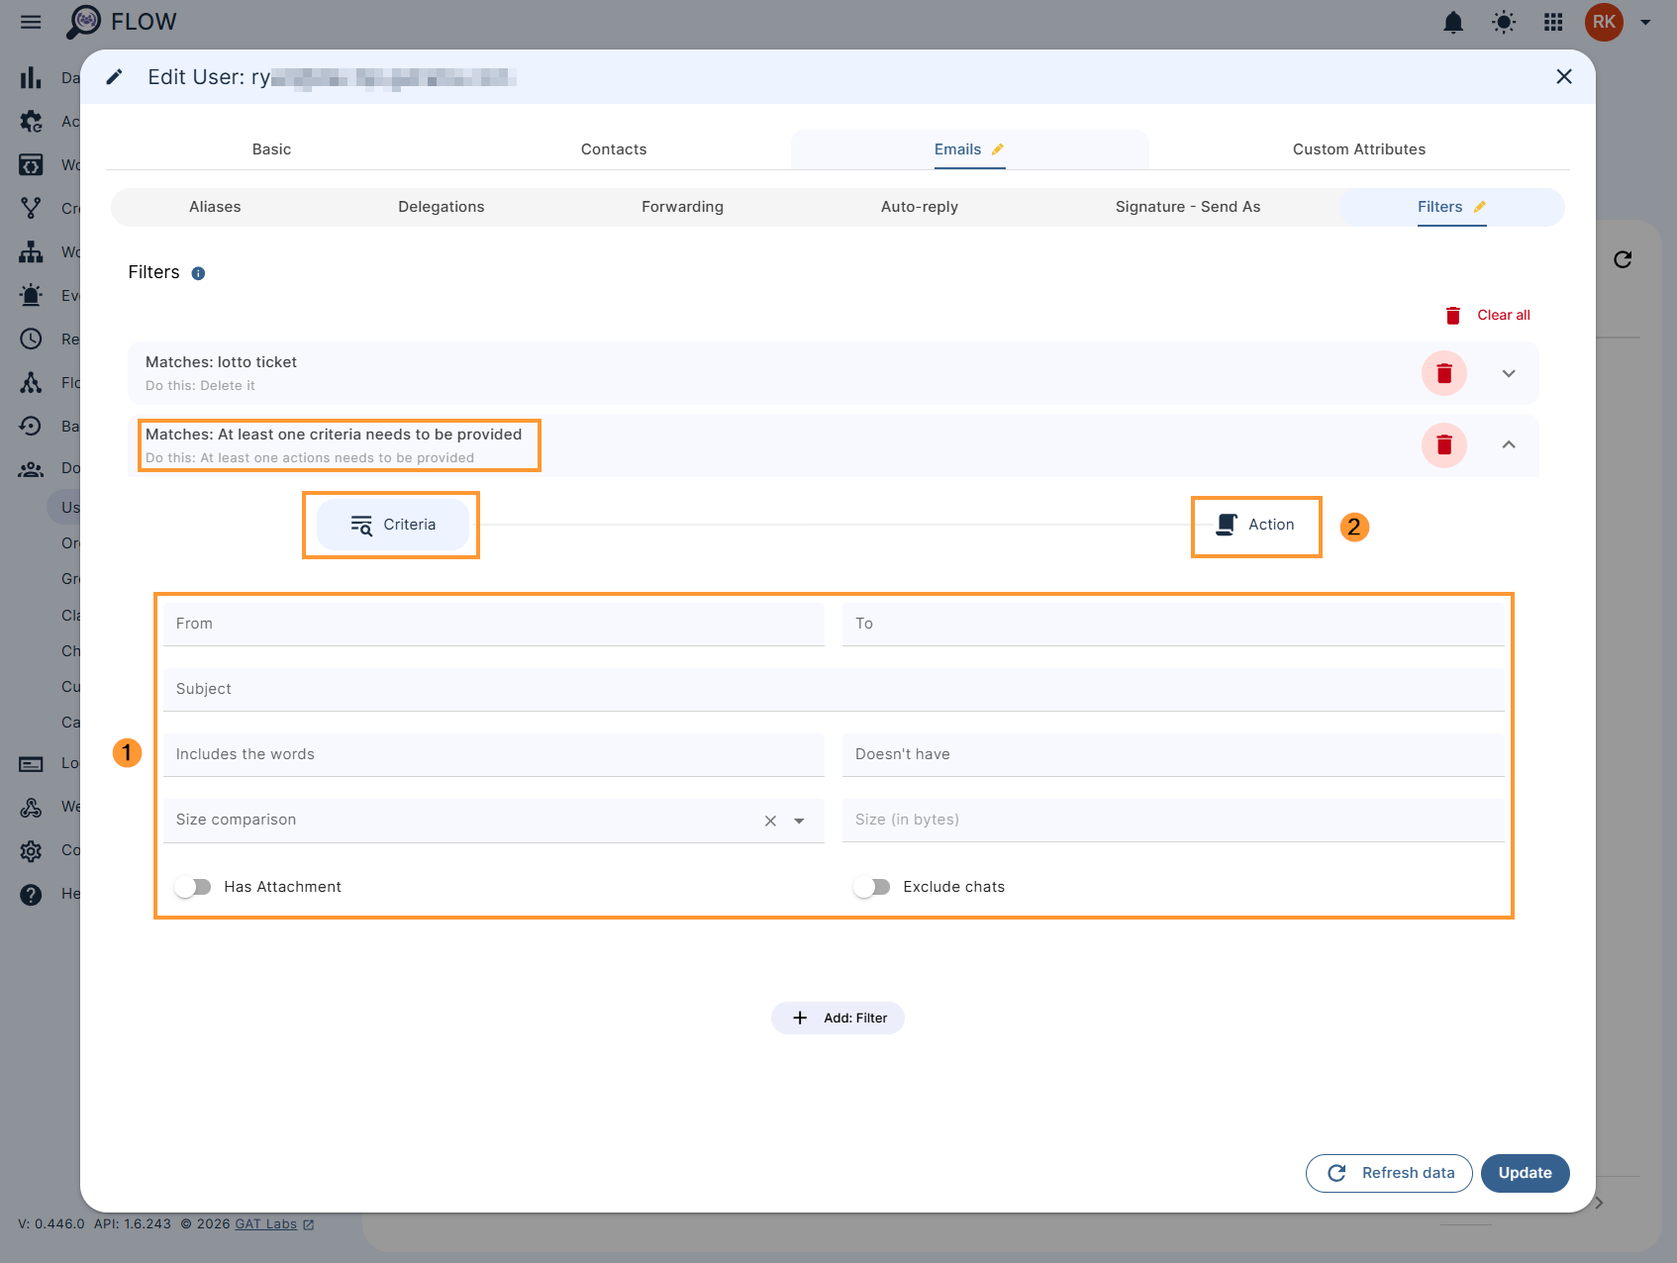Collapse the open filter with chevron up
1677x1263 pixels.
tap(1509, 444)
